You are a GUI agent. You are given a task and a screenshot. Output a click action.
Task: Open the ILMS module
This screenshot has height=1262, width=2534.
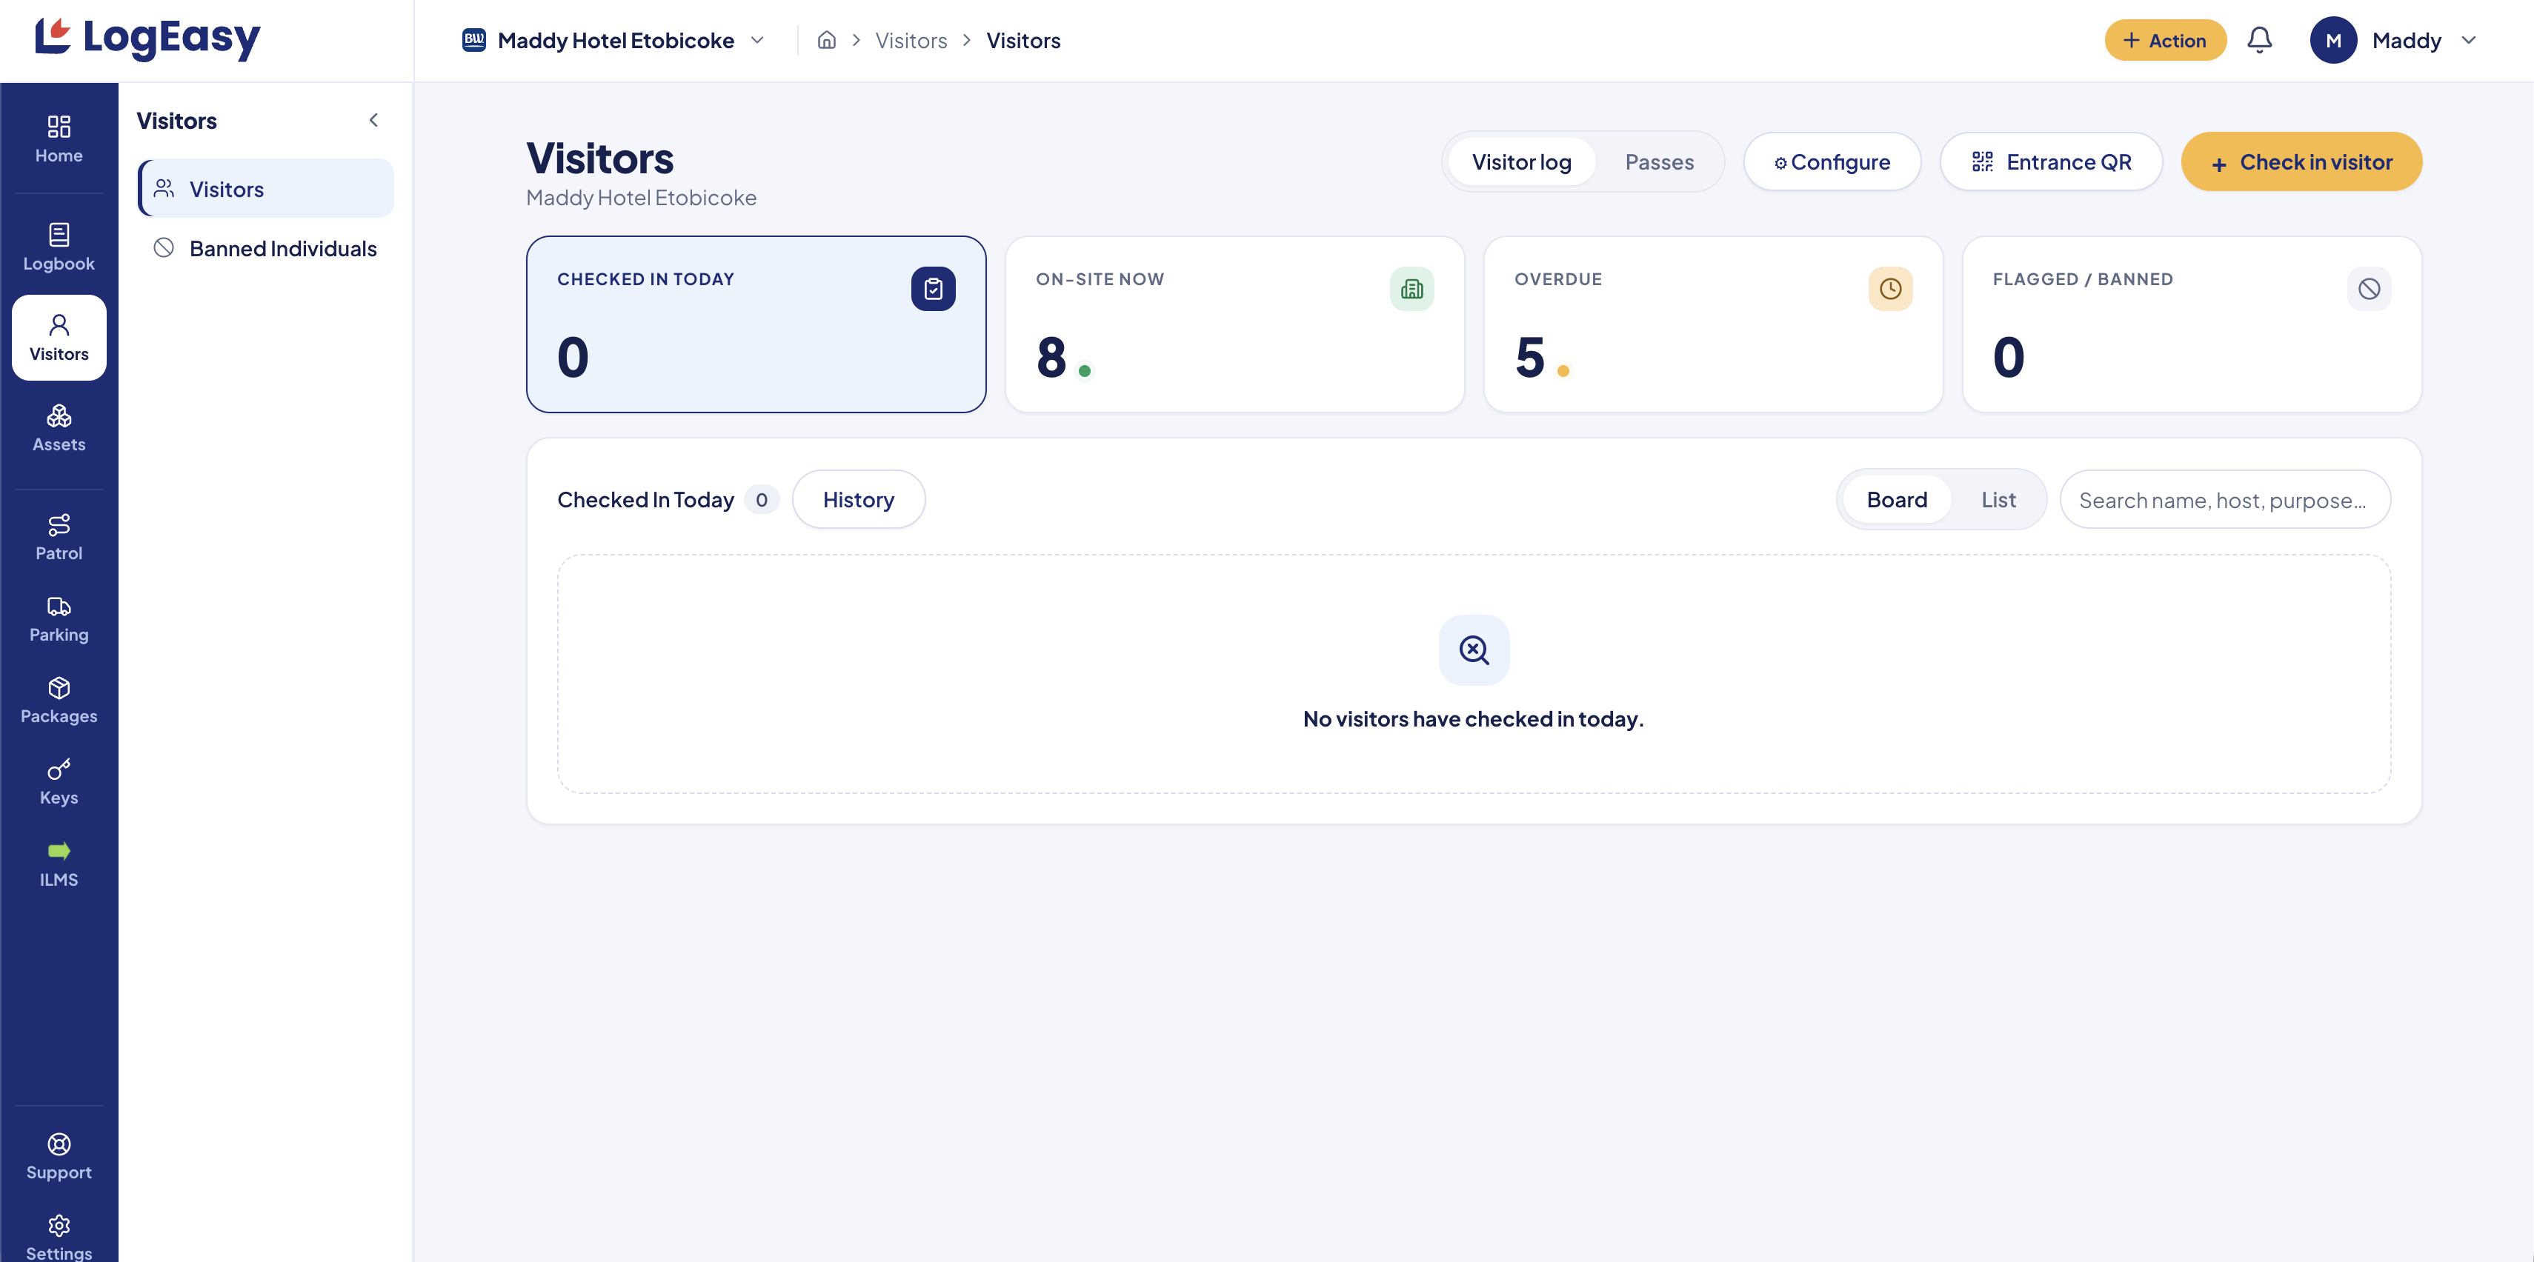(59, 864)
